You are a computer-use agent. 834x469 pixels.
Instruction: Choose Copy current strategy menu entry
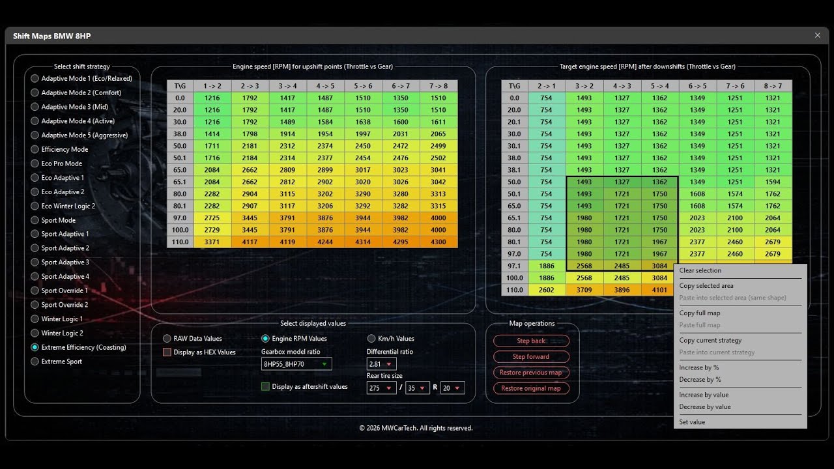click(x=740, y=341)
